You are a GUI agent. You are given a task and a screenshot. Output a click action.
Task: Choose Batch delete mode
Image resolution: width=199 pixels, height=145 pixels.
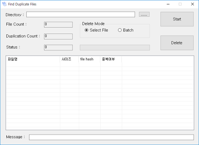(126, 30)
